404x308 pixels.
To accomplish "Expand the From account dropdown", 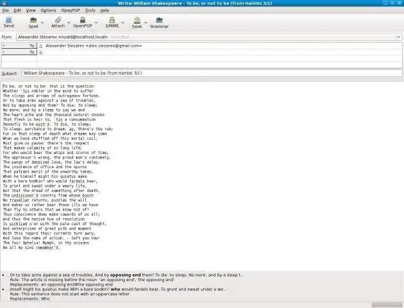I will coord(399,37).
